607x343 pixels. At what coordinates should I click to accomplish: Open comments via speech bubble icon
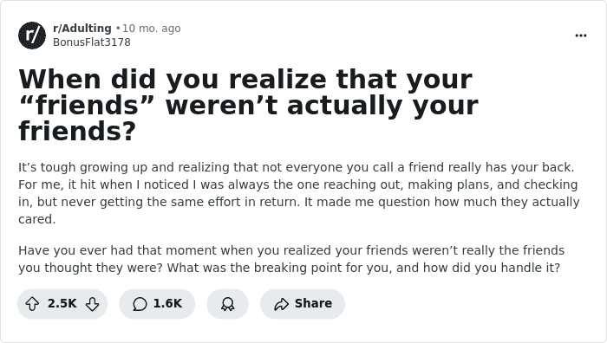(140, 304)
